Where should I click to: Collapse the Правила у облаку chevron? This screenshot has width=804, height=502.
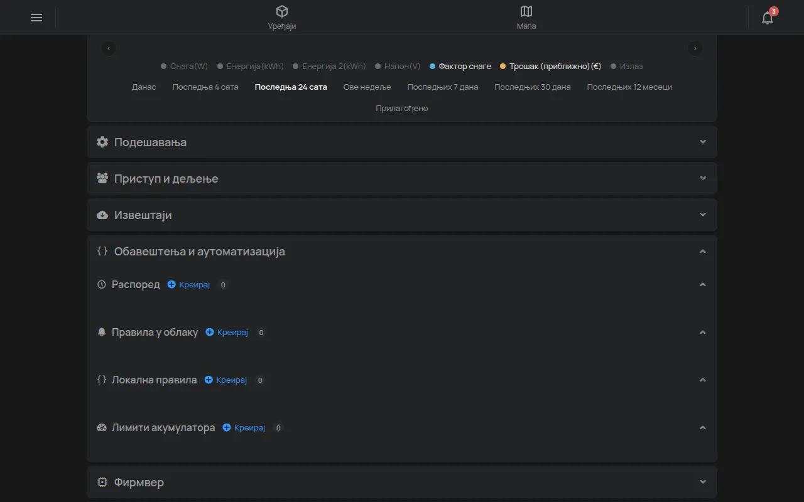point(703,332)
